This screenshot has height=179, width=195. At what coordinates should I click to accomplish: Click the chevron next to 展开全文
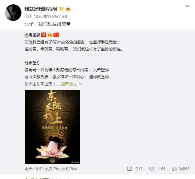click(80, 84)
